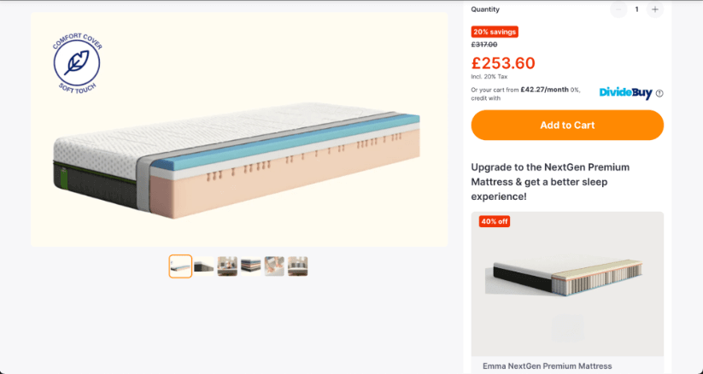This screenshot has height=374, width=703.
Task: Click the DivideBuy logo
Action: tap(625, 93)
